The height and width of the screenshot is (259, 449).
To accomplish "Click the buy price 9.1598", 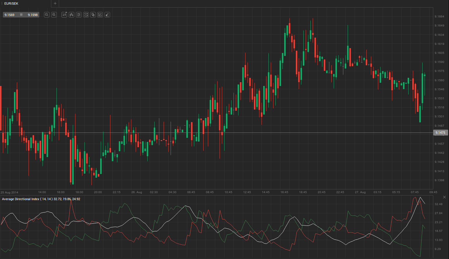I will point(33,15).
